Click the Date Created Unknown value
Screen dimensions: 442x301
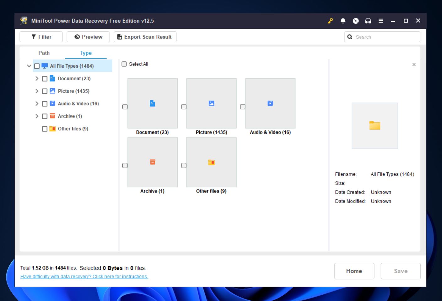tap(381, 192)
